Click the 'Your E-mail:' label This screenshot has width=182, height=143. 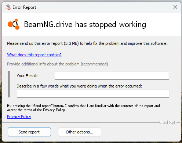(27, 76)
